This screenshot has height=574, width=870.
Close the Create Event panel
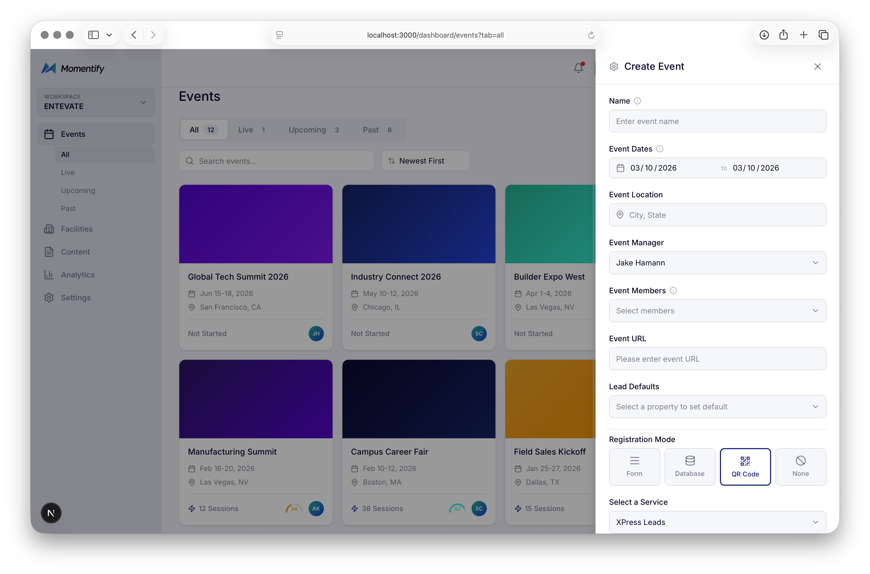click(x=818, y=66)
